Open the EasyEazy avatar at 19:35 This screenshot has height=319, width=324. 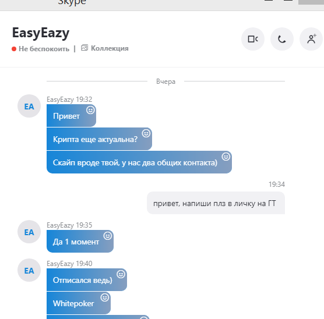29,232
